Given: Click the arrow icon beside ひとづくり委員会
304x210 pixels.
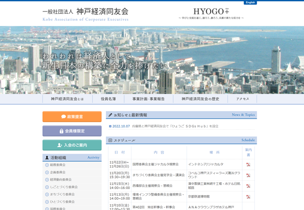Looking at the screenshot, I should coord(47,202).
